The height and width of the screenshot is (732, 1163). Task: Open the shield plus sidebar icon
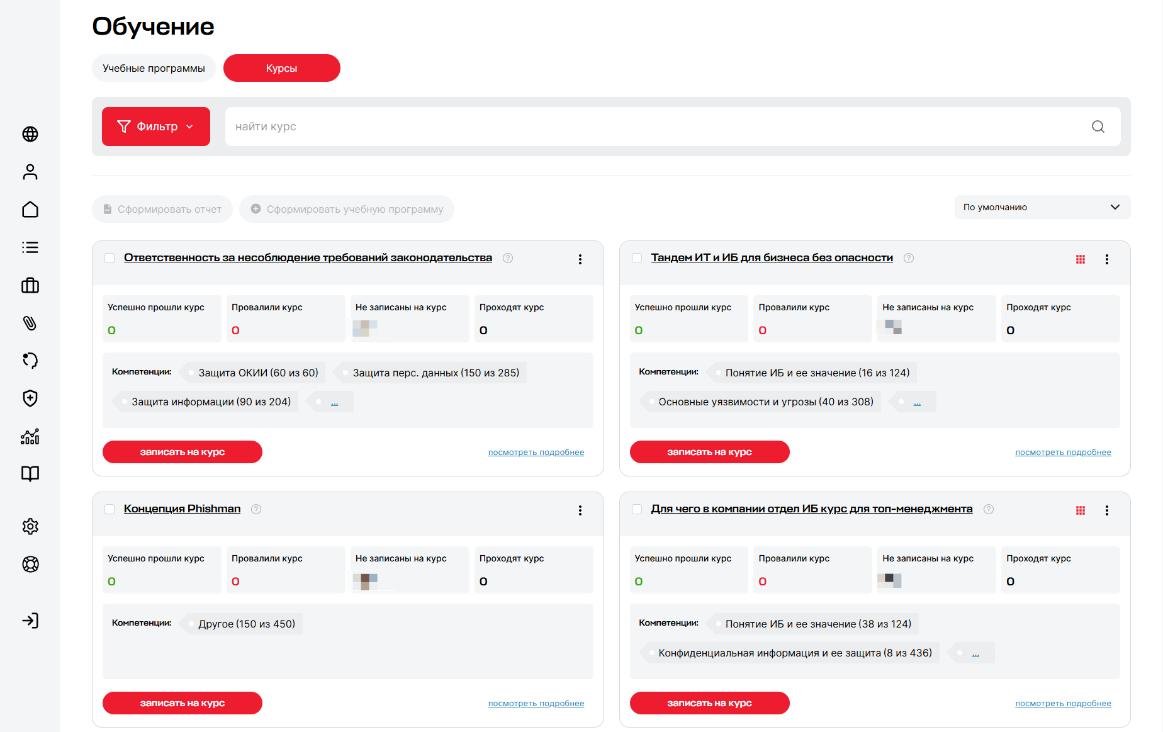pyautogui.click(x=30, y=398)
